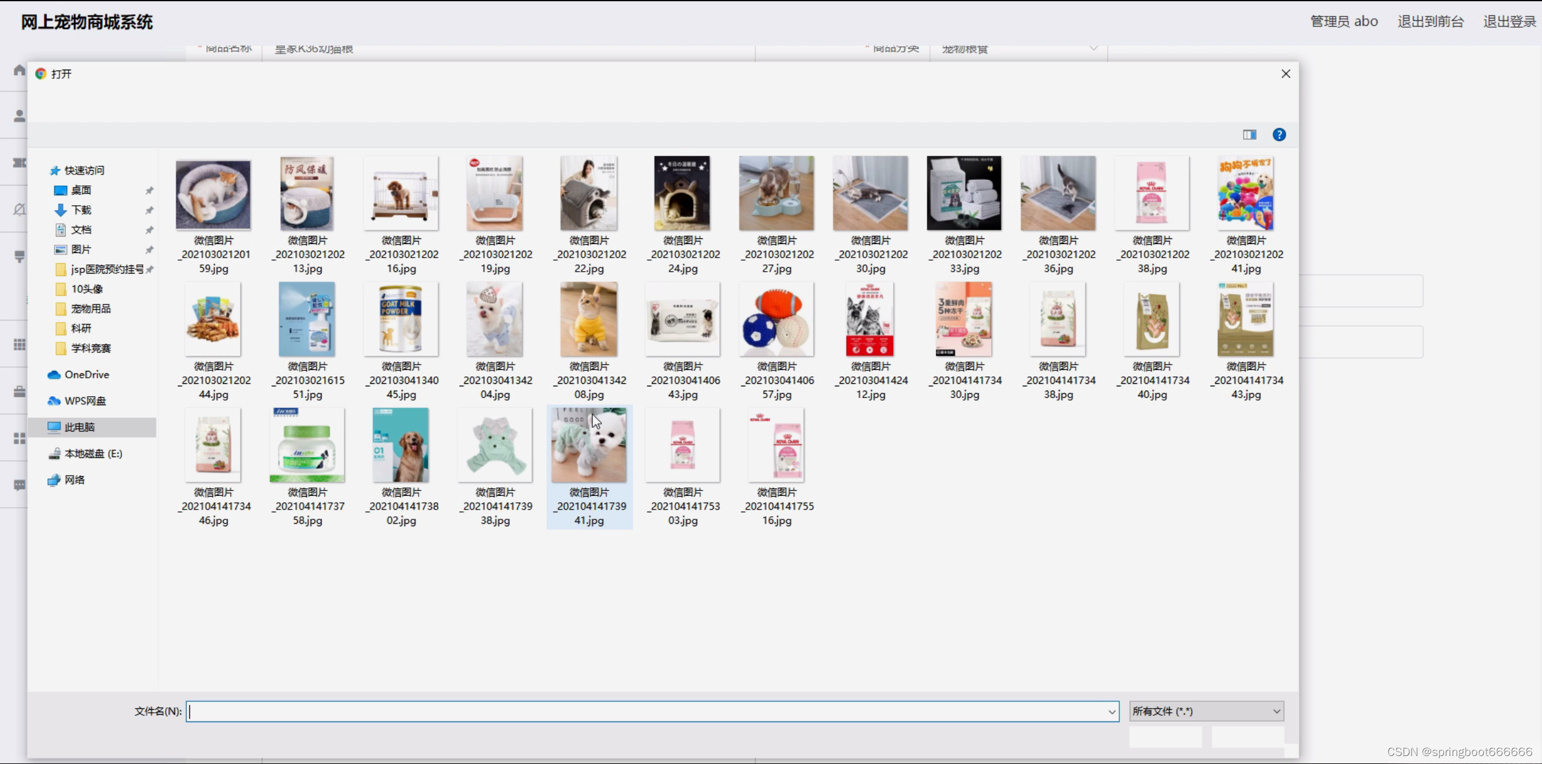1542x764 pixels.
Task: Open WPS网盘 cloud drive
Action: (85, 401)
